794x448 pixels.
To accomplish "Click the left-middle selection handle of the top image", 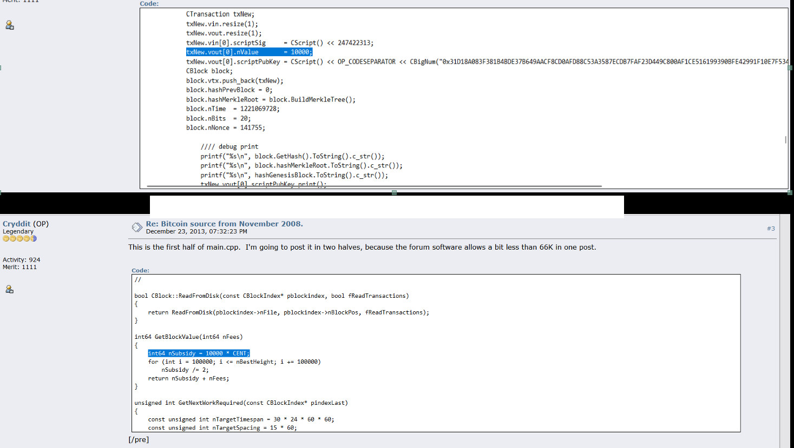I will tap(1, 68).
